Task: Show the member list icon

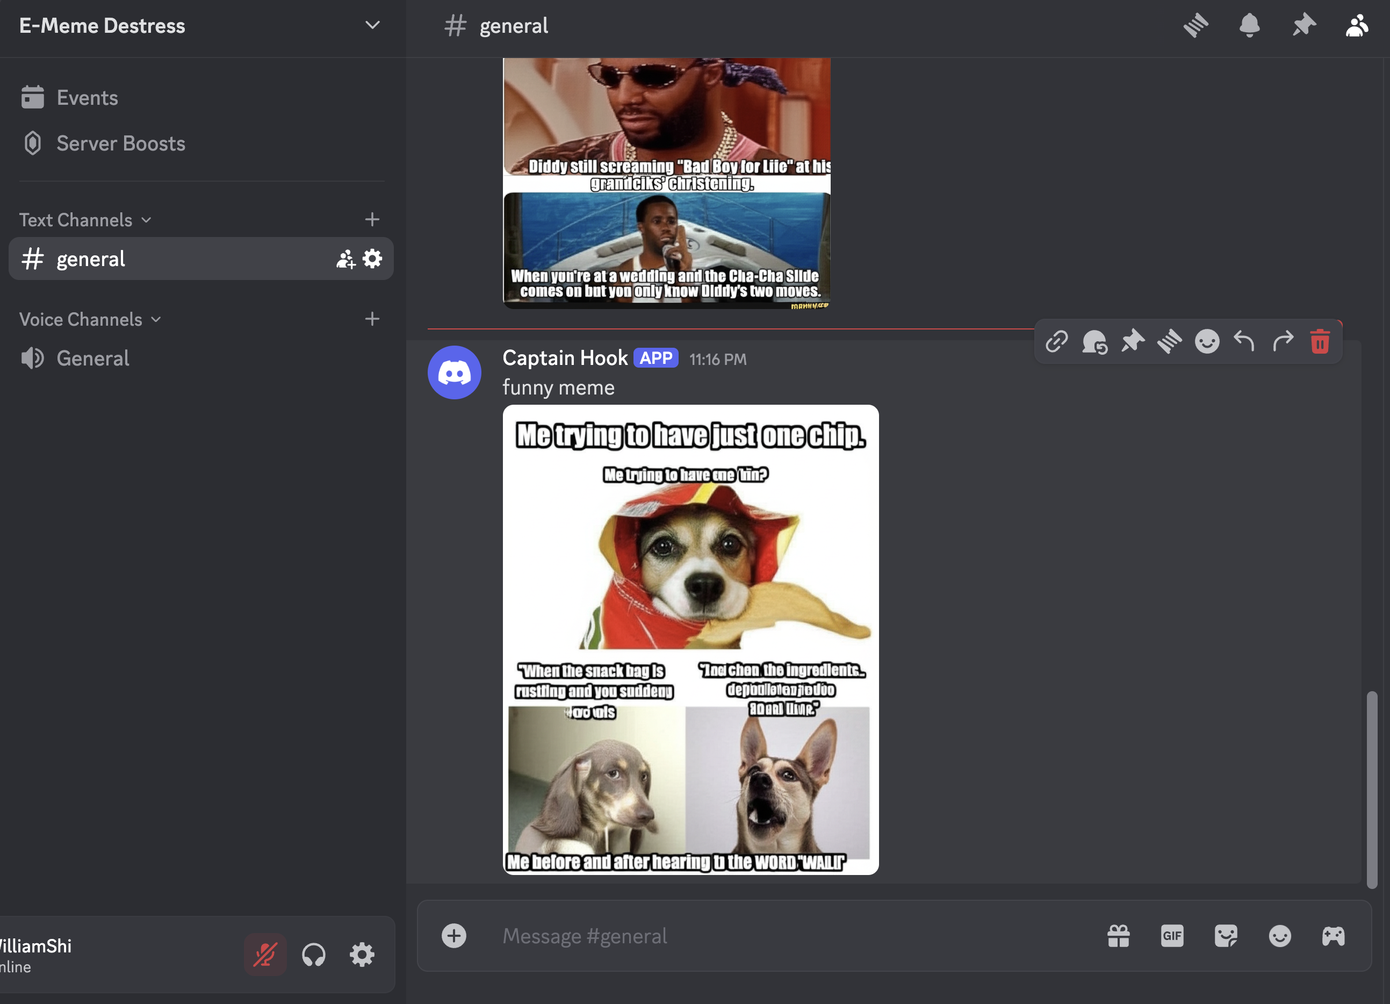Action: [1357, 26]
